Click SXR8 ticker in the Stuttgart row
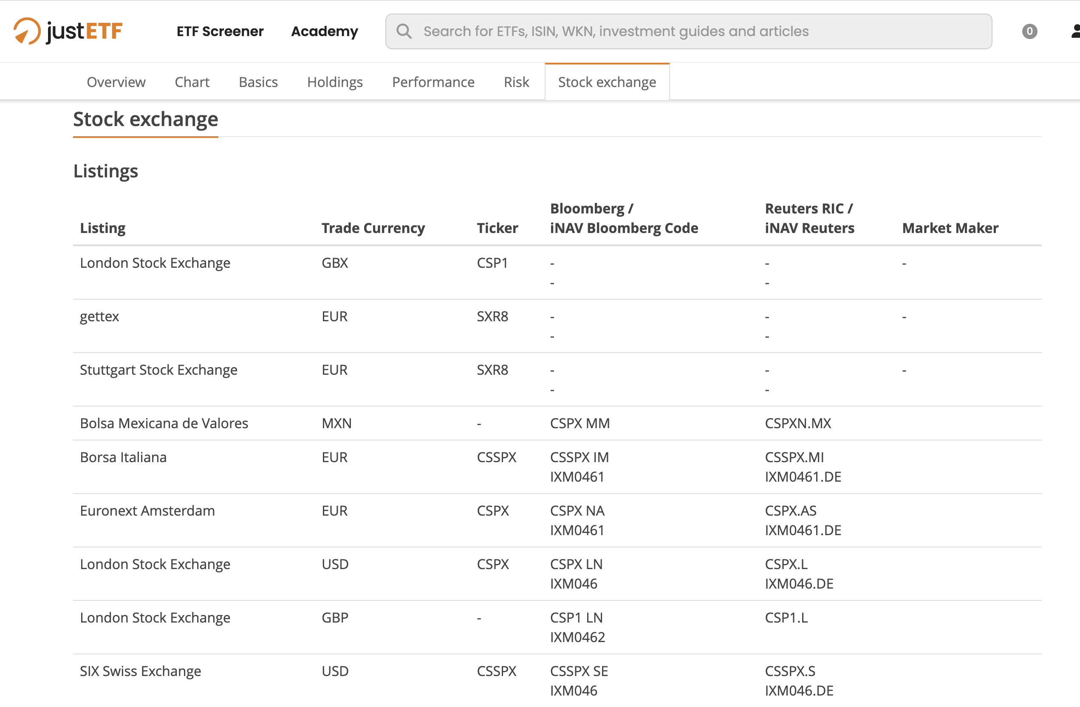The width and height of the screenshot is (1080, 707). click(492, 370)
